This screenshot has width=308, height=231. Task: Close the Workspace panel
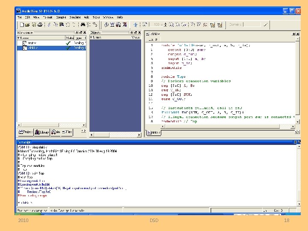pyautogui.click(x=85, y=33)
